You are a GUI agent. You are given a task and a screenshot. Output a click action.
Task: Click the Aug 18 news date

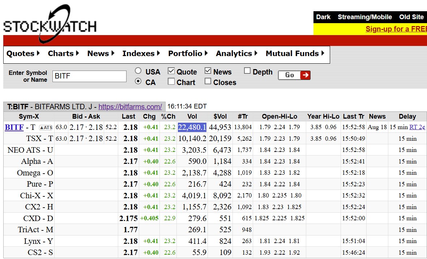pyautogui.click(x=377, y=127)
